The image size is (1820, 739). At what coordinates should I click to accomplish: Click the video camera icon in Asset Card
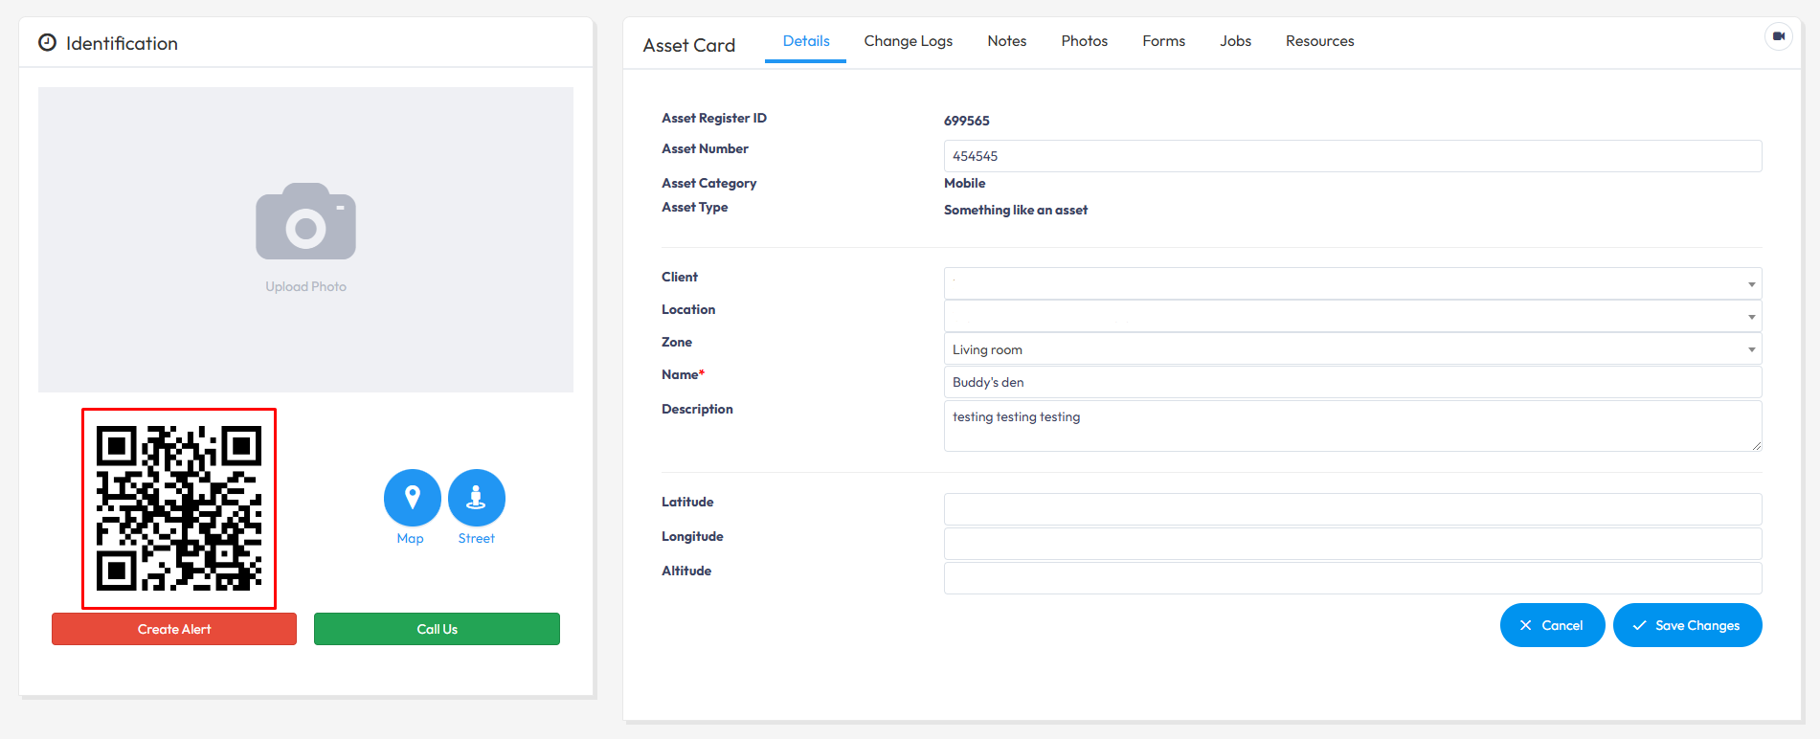pyautogui.click(x=1779, y=36)
